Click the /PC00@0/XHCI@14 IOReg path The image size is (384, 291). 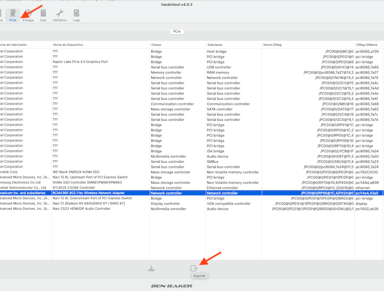point(337,67)
